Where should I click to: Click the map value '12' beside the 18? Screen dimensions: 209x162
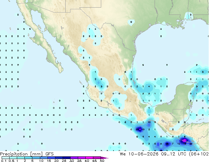[179, 144]
